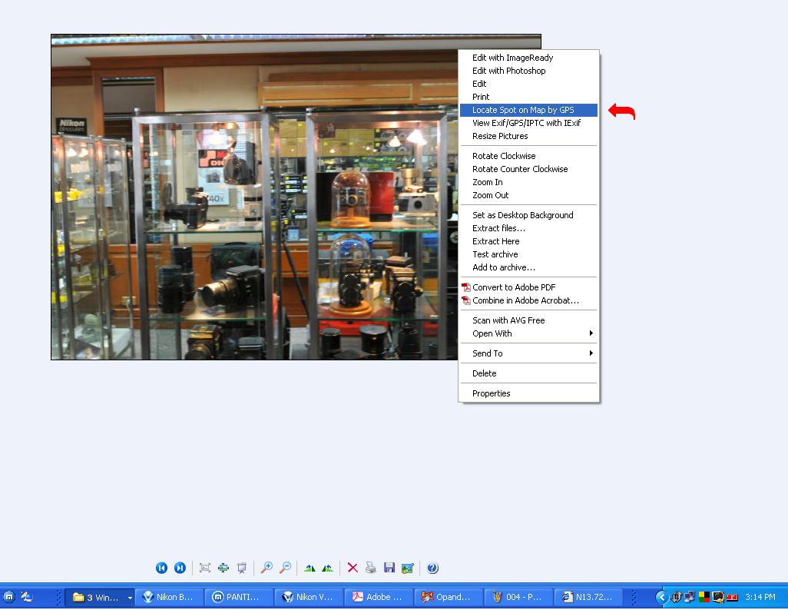The height and width of the screenshot is (610, 788).
Task: Choose Scan with AVG Free
Action: 528,320
